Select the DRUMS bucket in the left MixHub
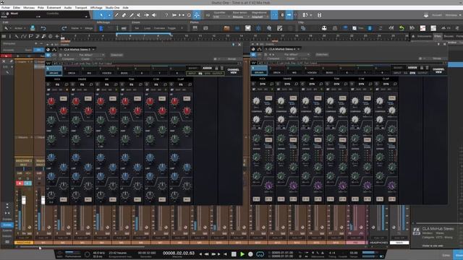463x260 pixels. pos(54,71)
